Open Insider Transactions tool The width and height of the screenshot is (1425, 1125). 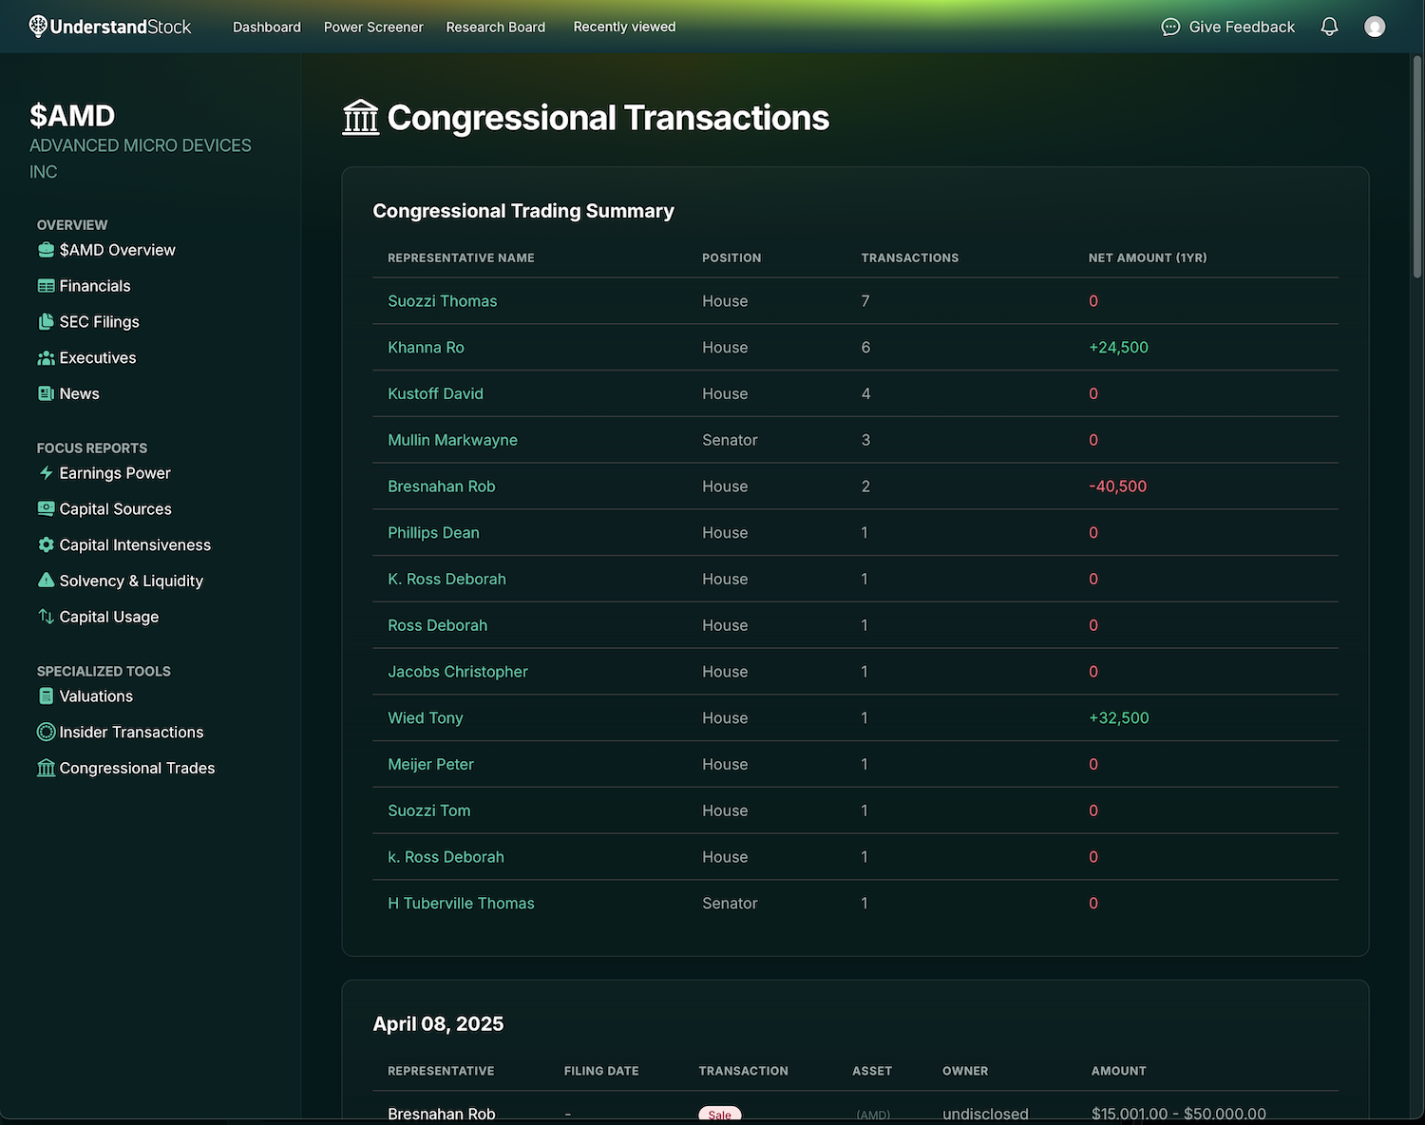[131, 732]
